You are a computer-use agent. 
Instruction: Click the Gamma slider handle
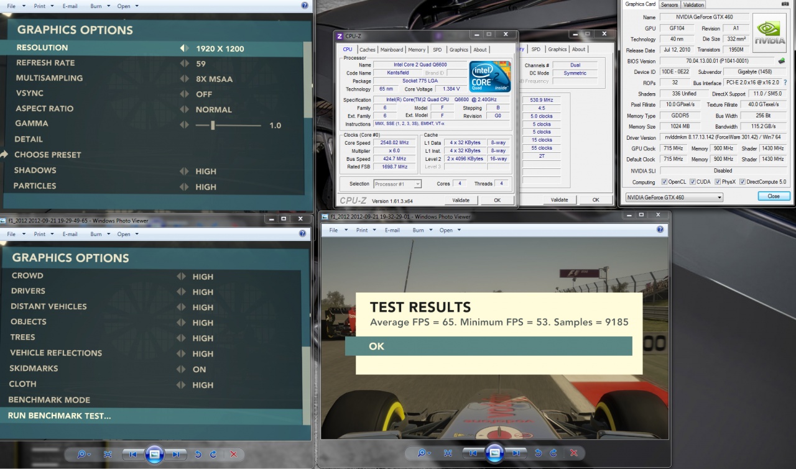click(x=213, y=125)
